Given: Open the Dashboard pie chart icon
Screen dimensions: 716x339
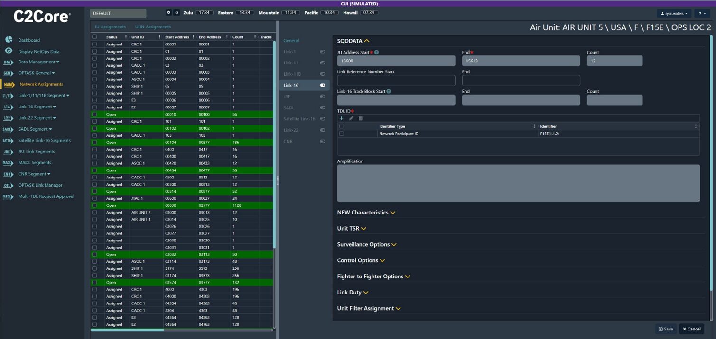Looking at the screenshot, I should click(9, 40).
